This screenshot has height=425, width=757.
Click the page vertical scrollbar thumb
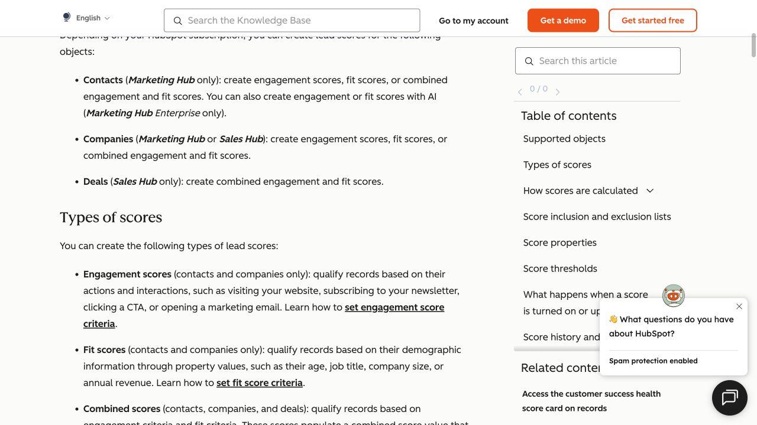pyautogui.click(x=753, y=46)
